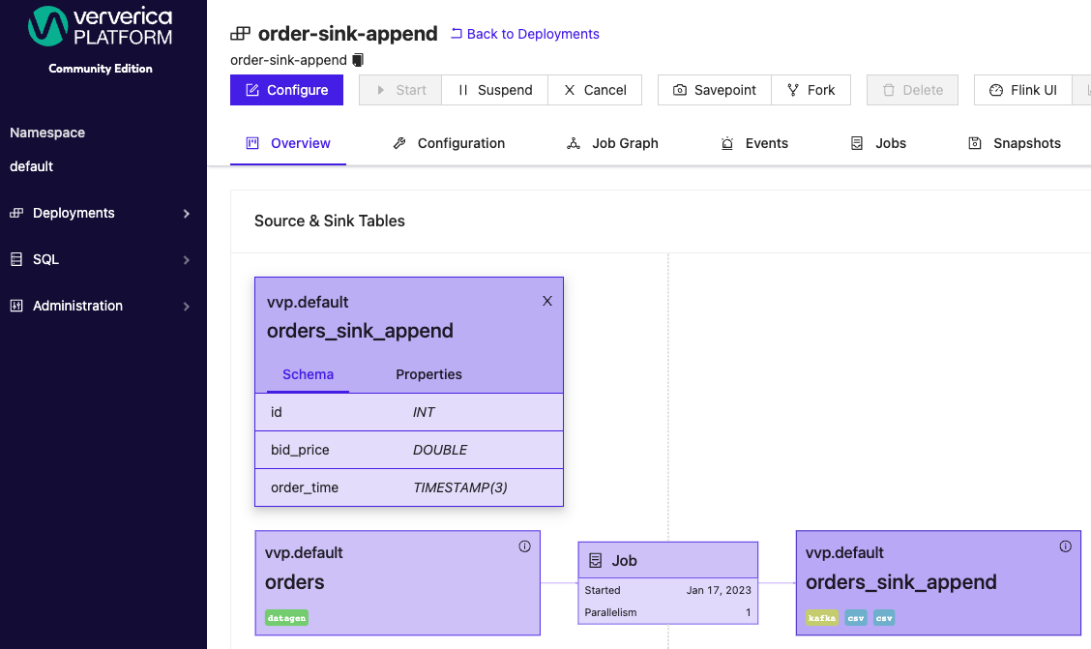
Task: Click the bell icon on the Events tab
Action: click(x=726, y=142)
